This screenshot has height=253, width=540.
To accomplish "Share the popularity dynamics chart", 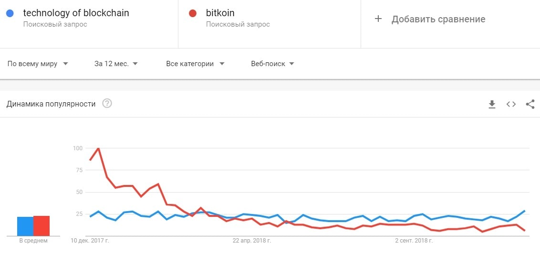I will (530, 104).
